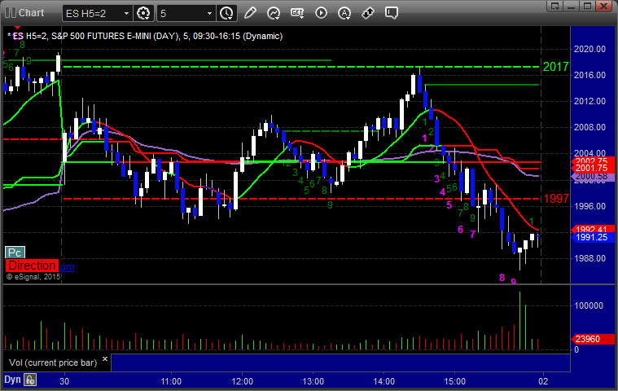This screenshot has width=618, height=391.
Task: Open the chart comment bubble icon
Action: tap(392, 13)
